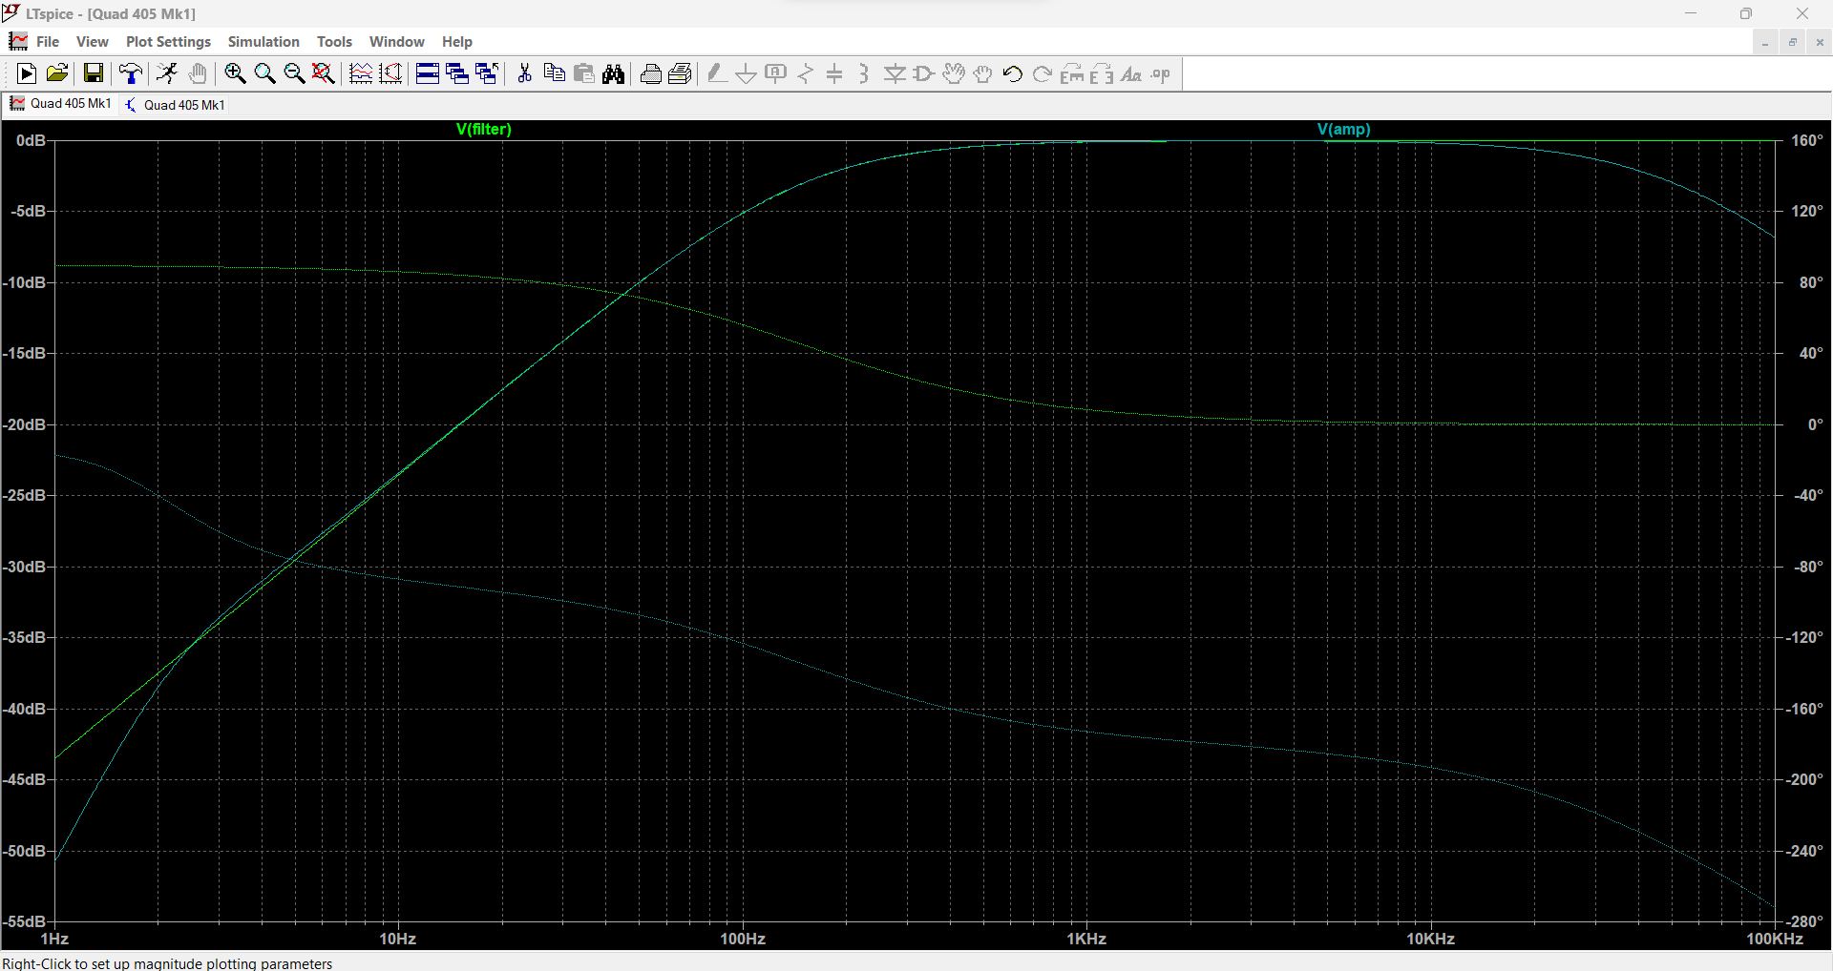Minimize the inner plot child window
1833x971 pixels.
pyautogui.click(x=1765, y=42)
